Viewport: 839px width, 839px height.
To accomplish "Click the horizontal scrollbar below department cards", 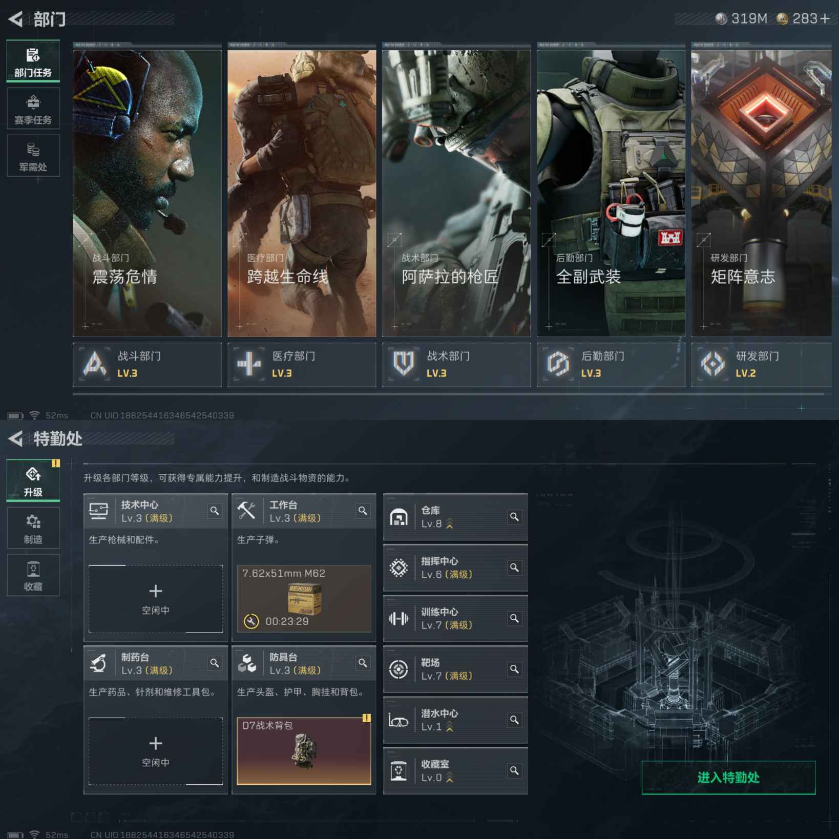I will click(448, 394).
